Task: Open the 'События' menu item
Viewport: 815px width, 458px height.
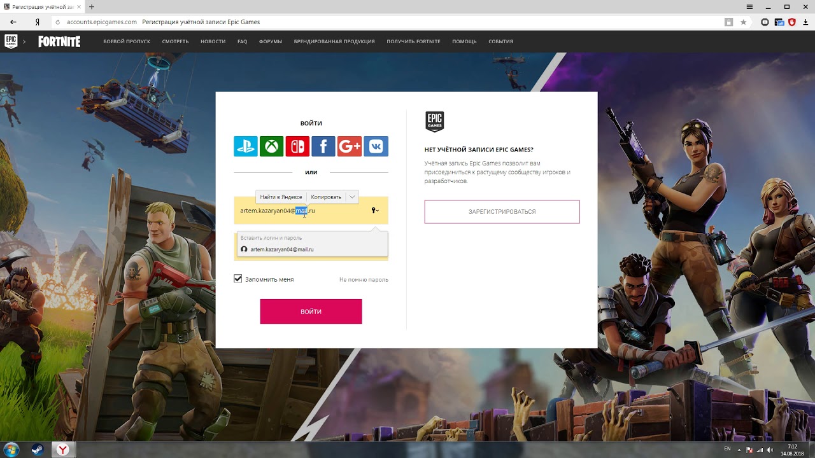Action: click(500, 41)
